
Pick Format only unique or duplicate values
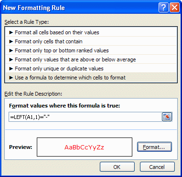tap(91, 69)
